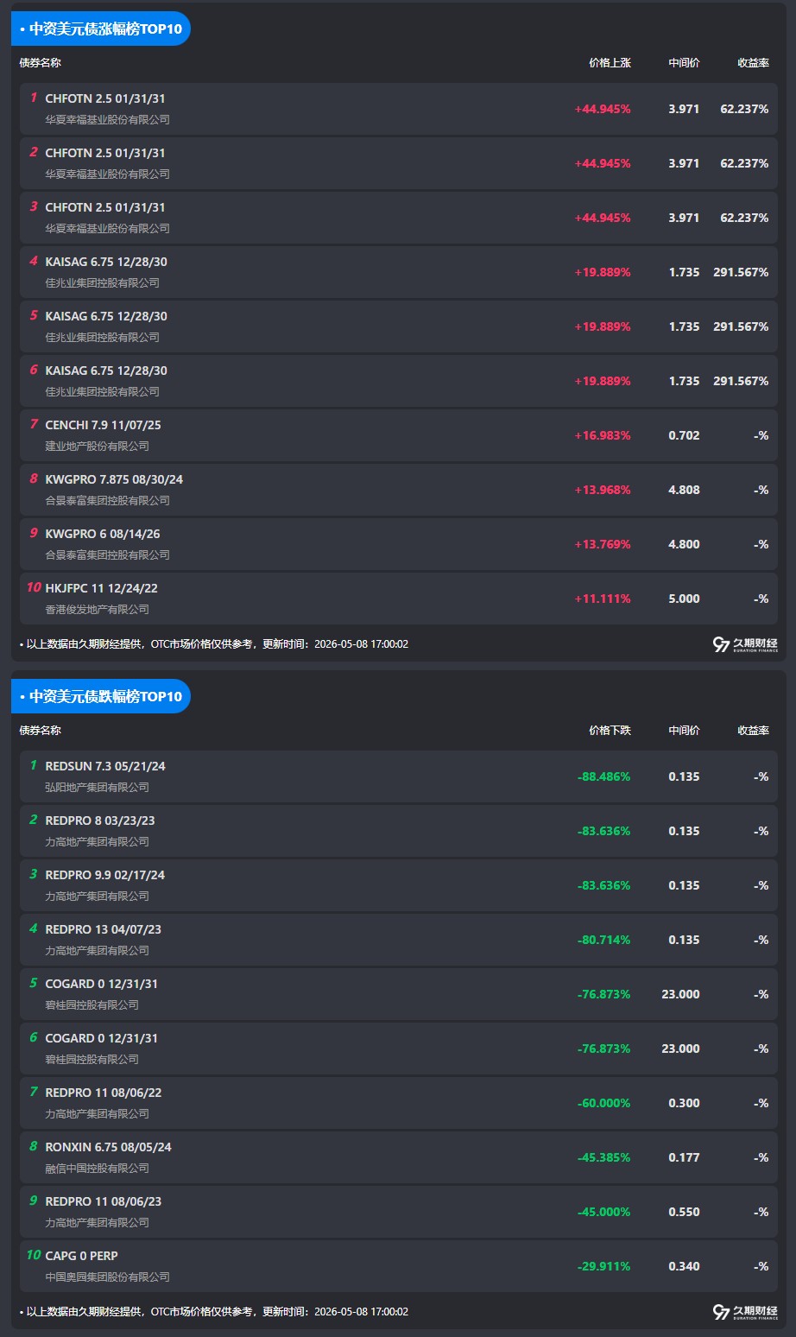
Task: Click the -80.714% price drop value
Action: pos(604,941)
